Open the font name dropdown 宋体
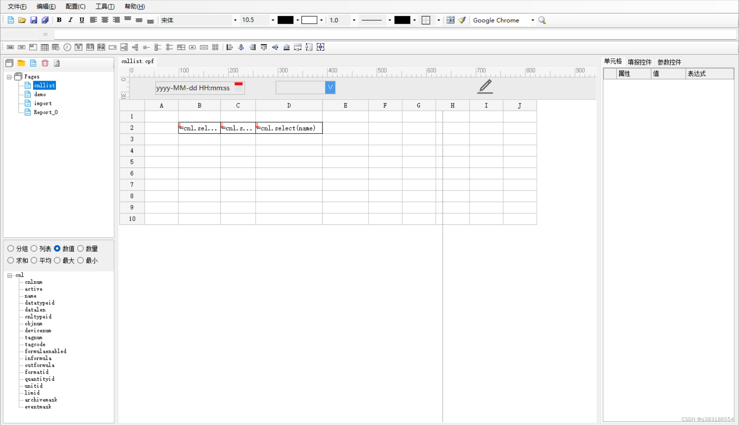The image size is (739, 425). (x=235, y=20)
